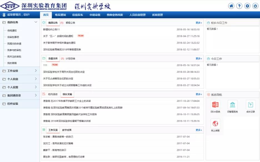Viewport: 260px width, 162px height.
Task: Expand the 工作安排 section arrow
Action: 36,70
